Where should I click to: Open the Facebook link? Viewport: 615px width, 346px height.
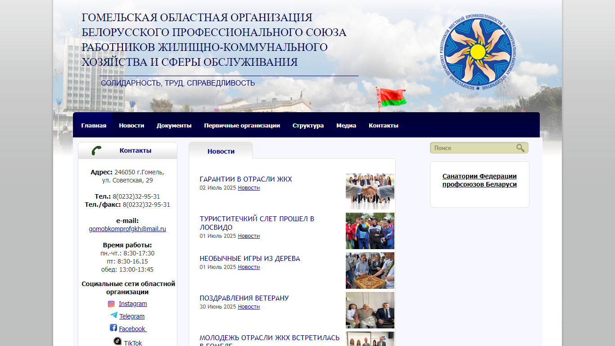(133, 329)
